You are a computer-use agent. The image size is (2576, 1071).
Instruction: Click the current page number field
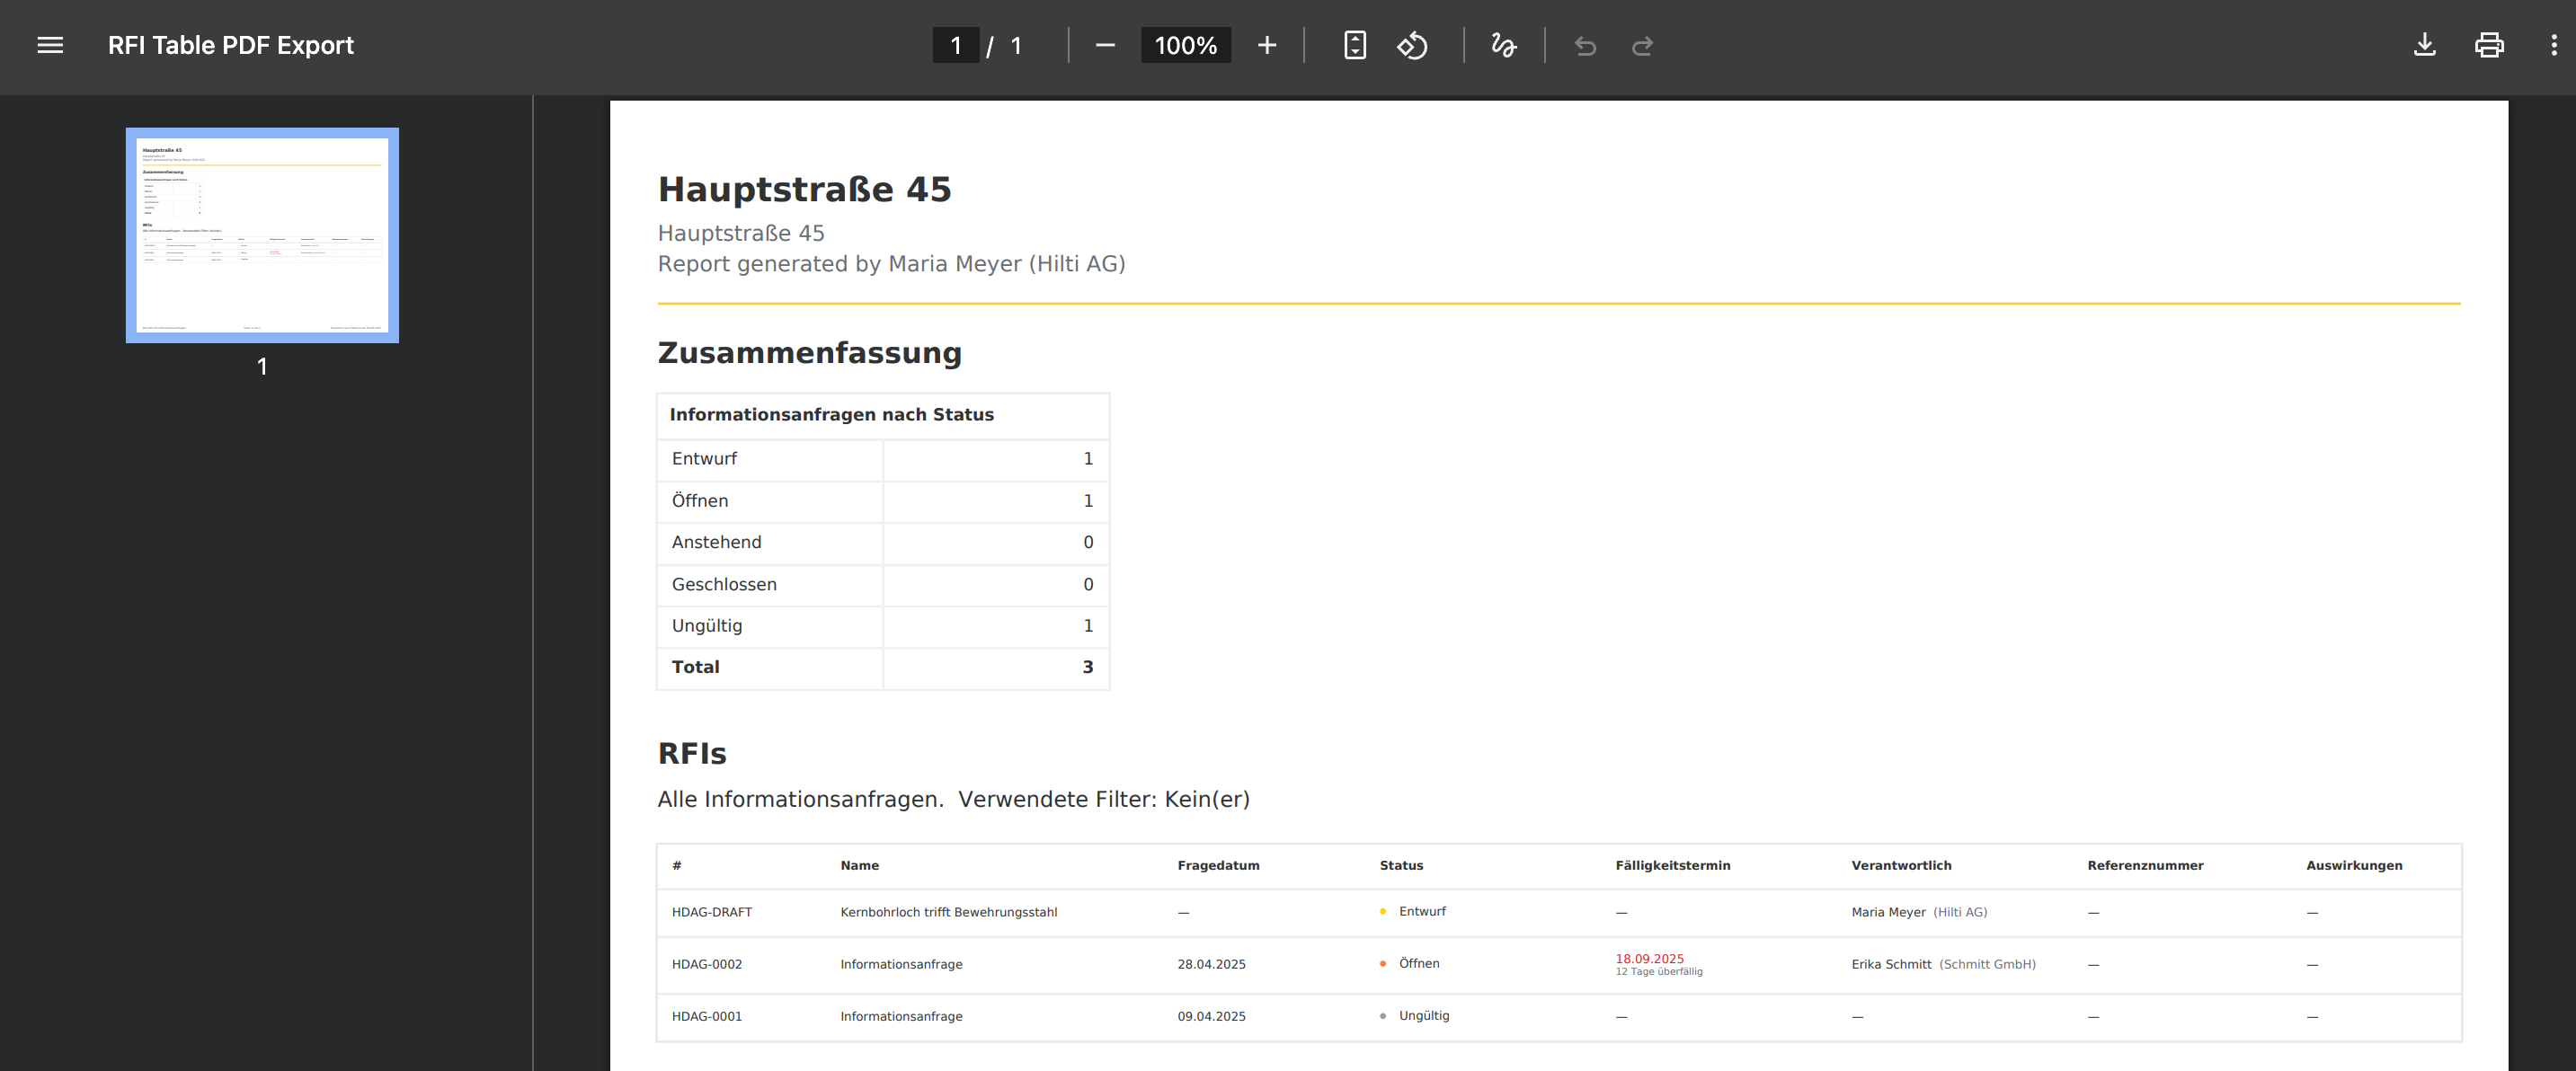tap(955, 45)
